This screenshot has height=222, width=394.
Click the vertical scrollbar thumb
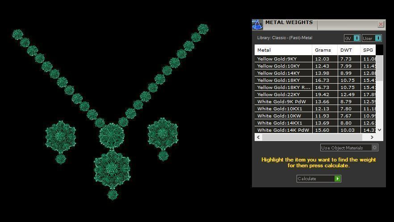coord(379,68)
